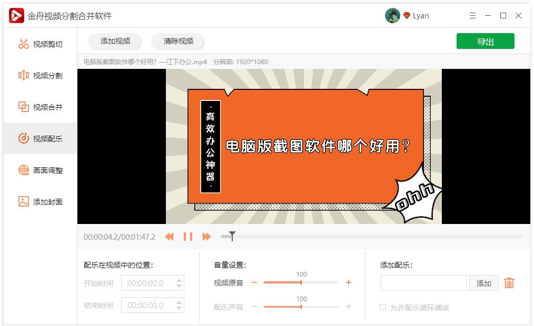534x326 pixels.
Task: Open the hamburger menu in title bar
Action: coord(472,16)
